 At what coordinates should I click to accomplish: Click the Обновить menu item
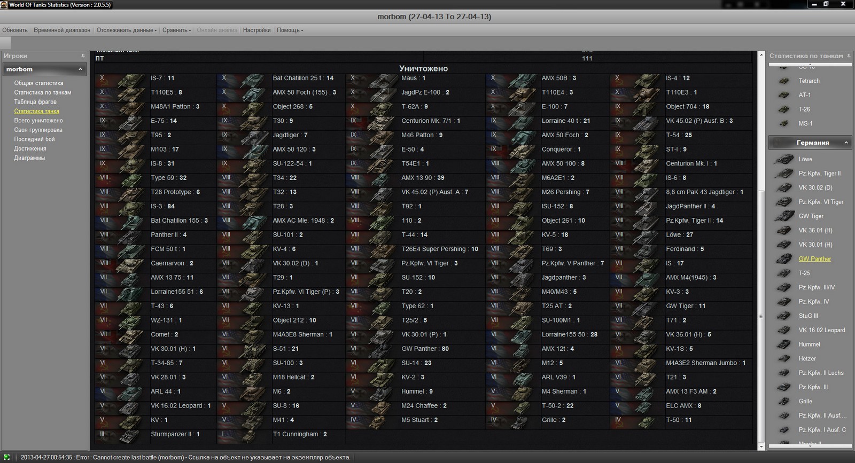[15, 30]
